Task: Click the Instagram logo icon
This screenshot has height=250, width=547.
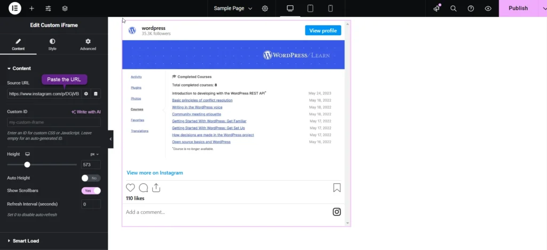Action: coord(337,212)
